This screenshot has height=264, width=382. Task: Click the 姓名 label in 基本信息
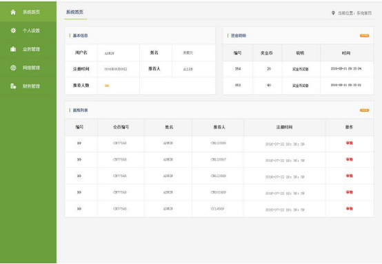154,52
